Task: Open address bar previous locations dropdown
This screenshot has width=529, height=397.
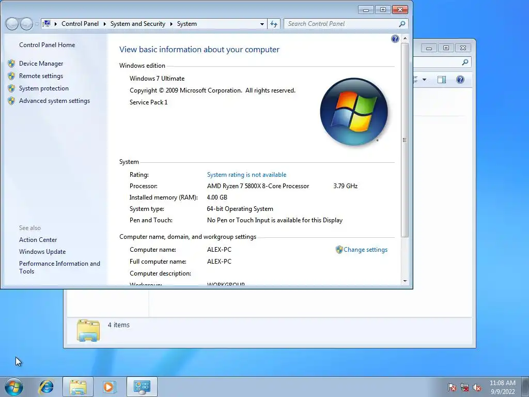Action: pos(262,24)
